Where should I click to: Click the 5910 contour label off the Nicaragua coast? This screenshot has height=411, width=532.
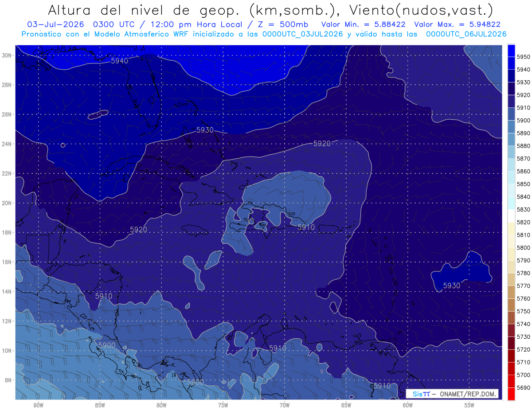click(104, 296)
